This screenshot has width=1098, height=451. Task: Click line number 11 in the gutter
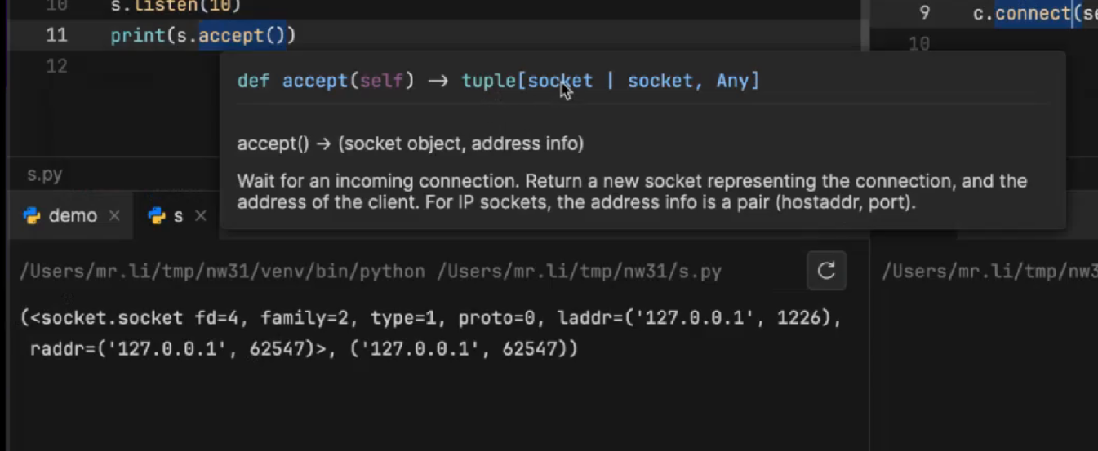[57, 36]
